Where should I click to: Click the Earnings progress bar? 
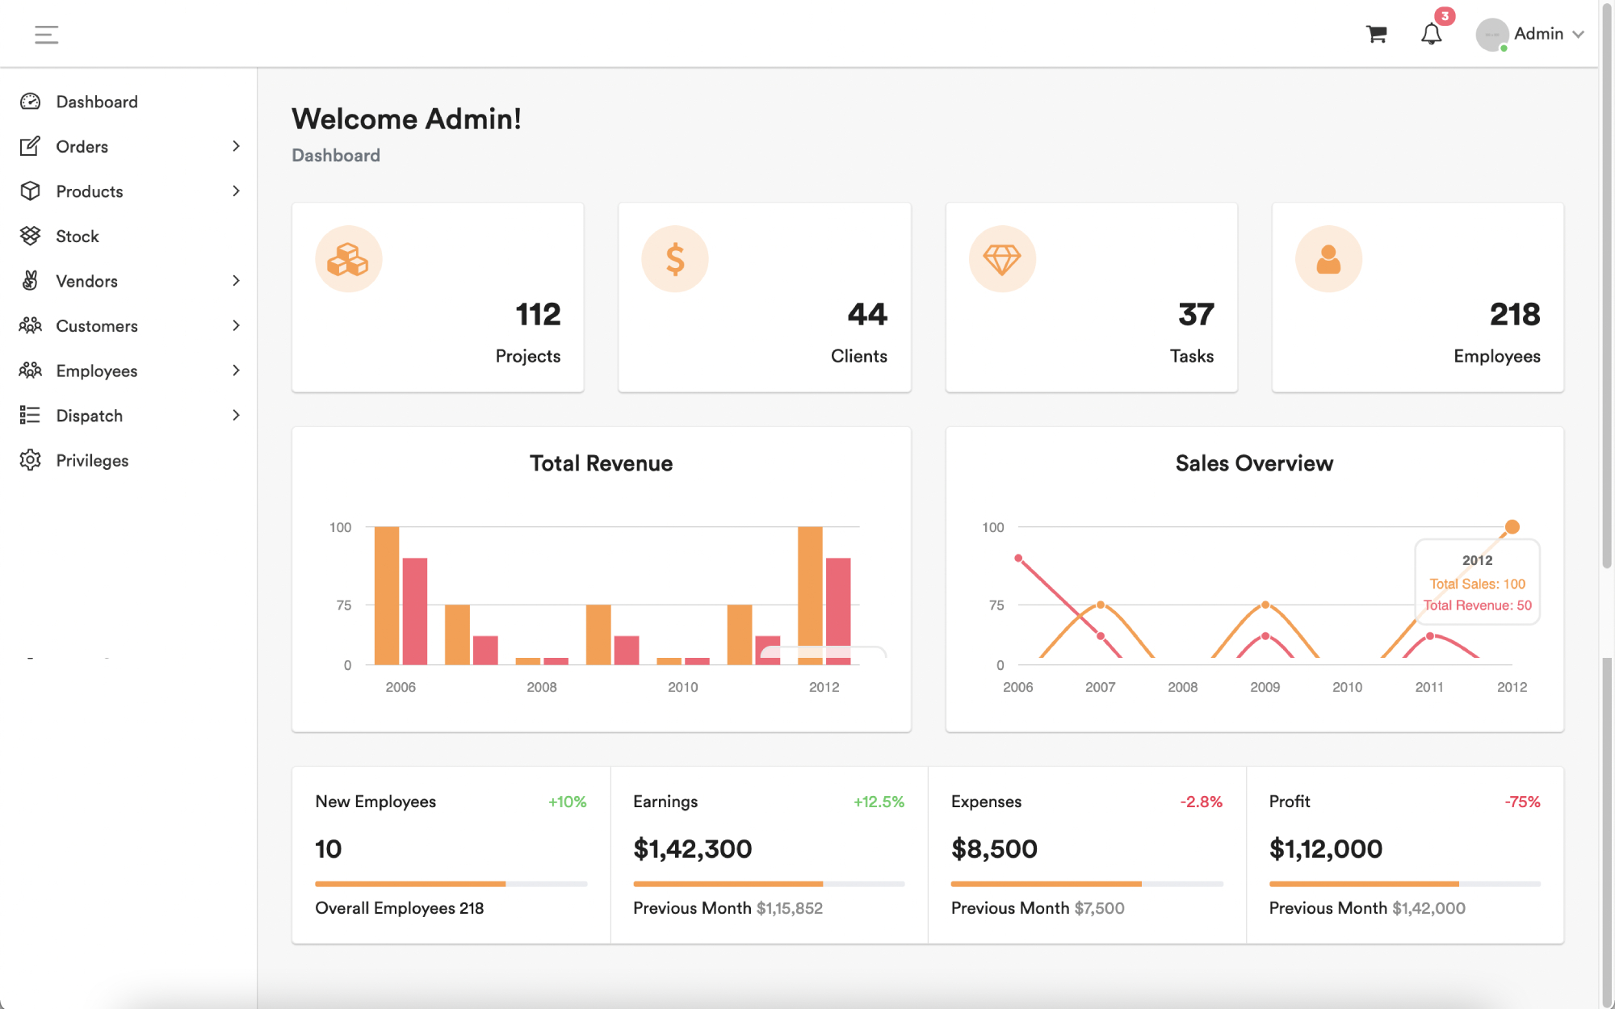[768, 884]
